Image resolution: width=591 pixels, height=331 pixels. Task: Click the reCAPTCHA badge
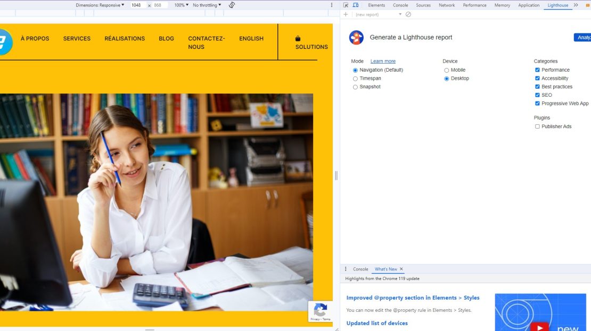pos(320,312)
